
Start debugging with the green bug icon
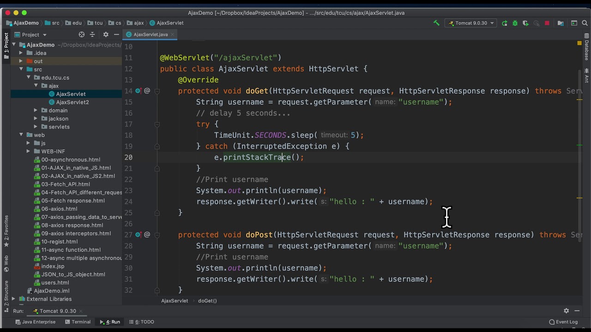point(515,23)
